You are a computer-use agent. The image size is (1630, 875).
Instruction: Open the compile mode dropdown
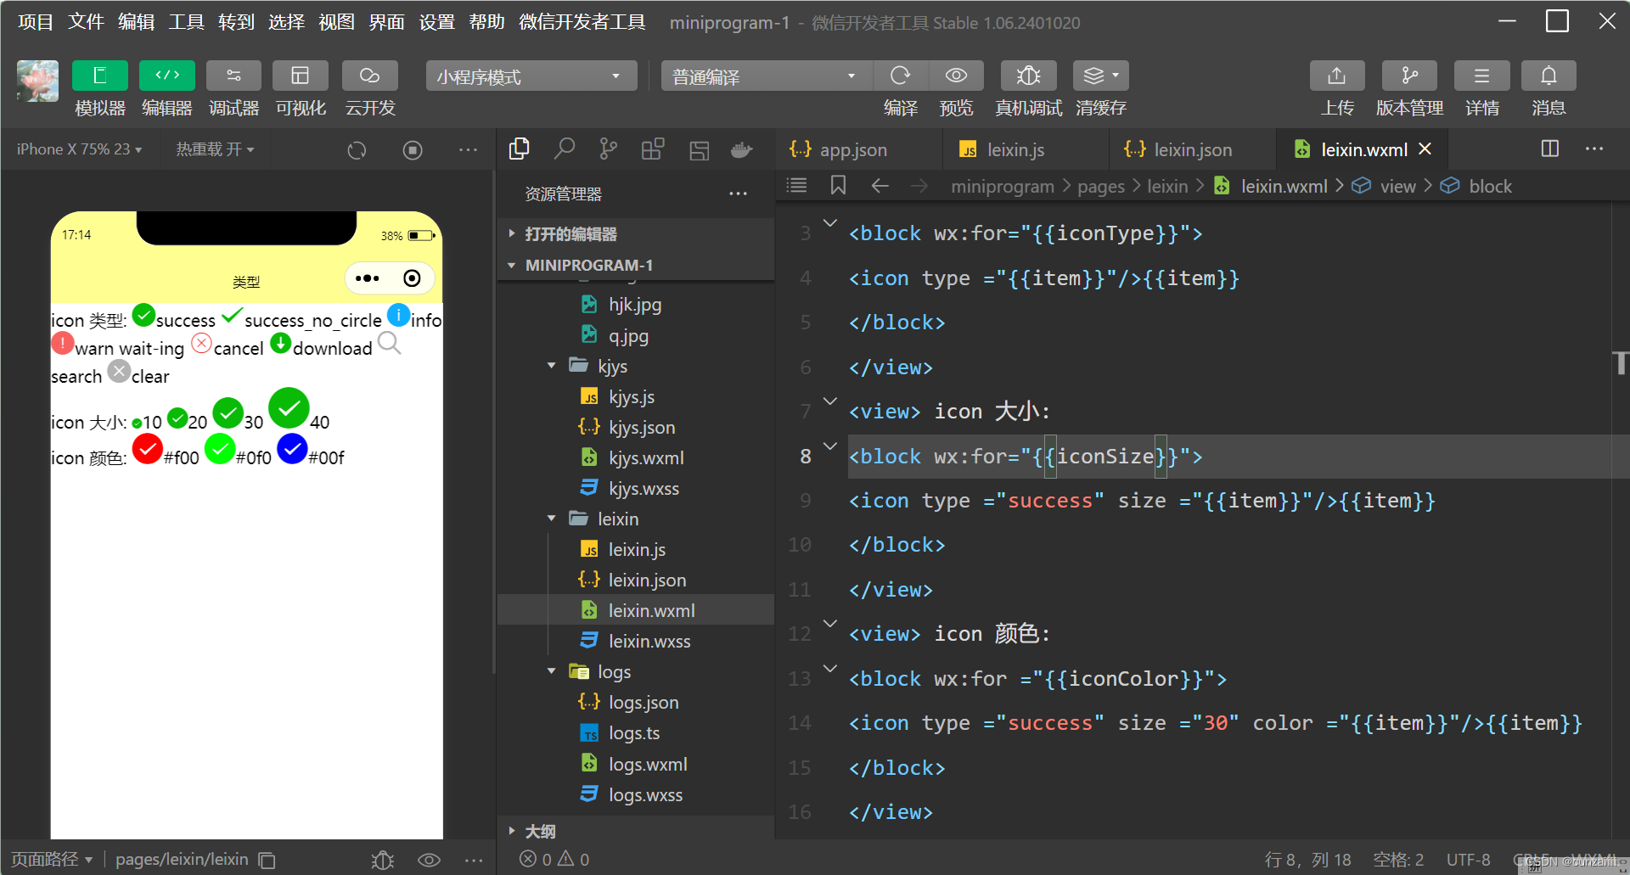point(766,76)
